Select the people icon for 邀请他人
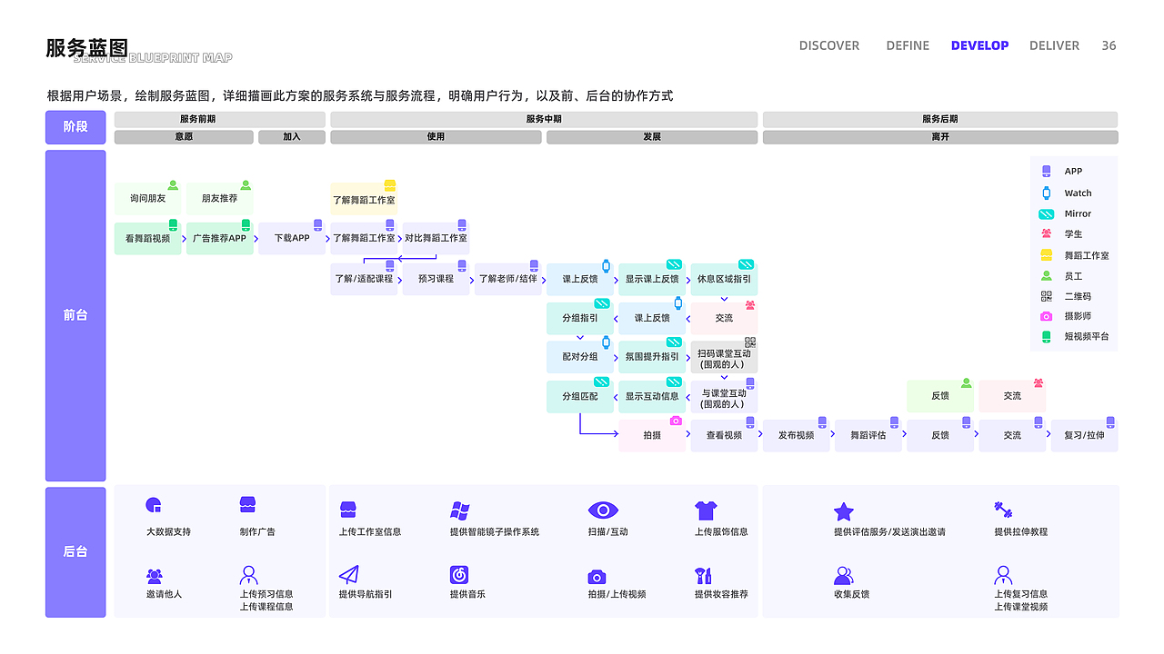This screenshot has width=1164, height=654. pyautogui.click(x=155, y=573)
